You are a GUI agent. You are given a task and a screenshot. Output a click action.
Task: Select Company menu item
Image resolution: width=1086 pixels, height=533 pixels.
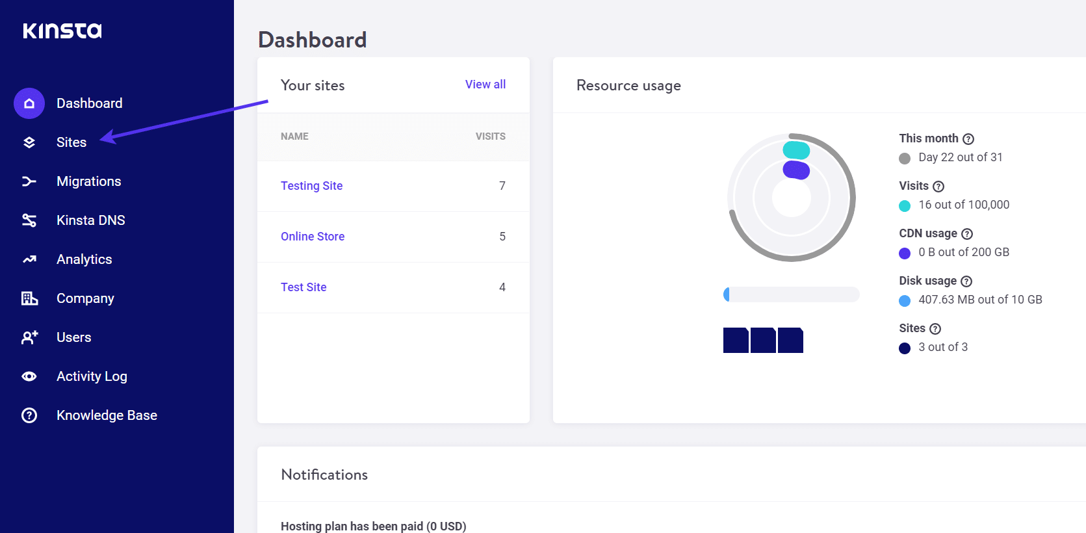tap(85, 298)
